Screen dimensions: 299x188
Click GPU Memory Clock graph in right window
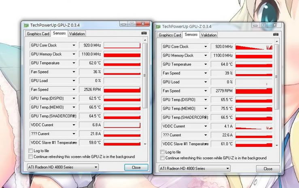(x=254, y=56)
